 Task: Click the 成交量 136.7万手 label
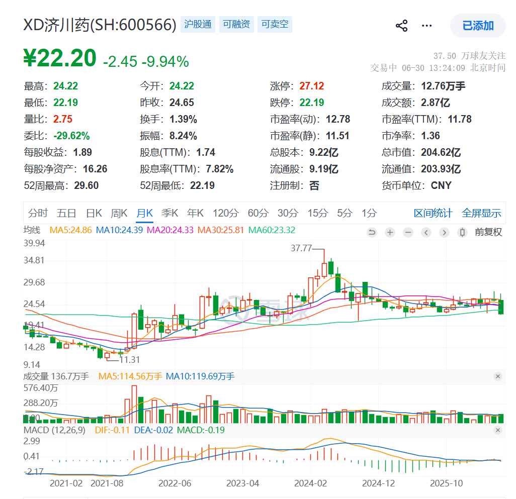56,376
